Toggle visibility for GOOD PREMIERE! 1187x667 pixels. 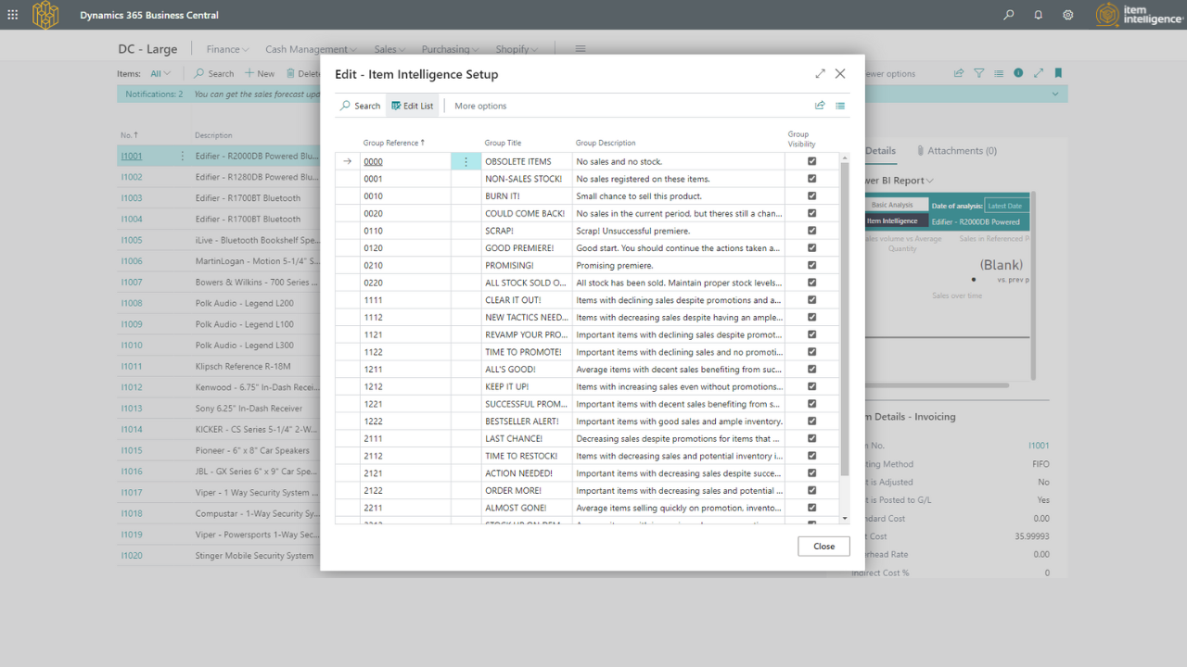pyautogui.click(x=812, y=248)
